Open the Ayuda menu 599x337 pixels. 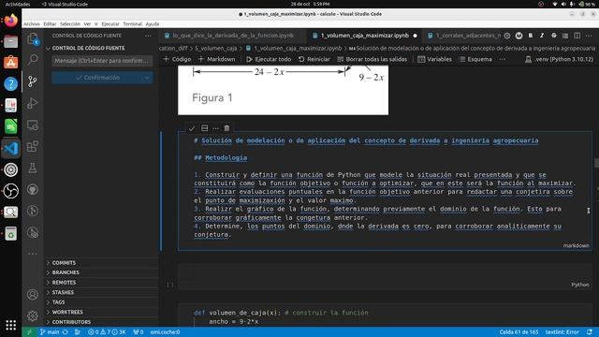coord(152,24)
